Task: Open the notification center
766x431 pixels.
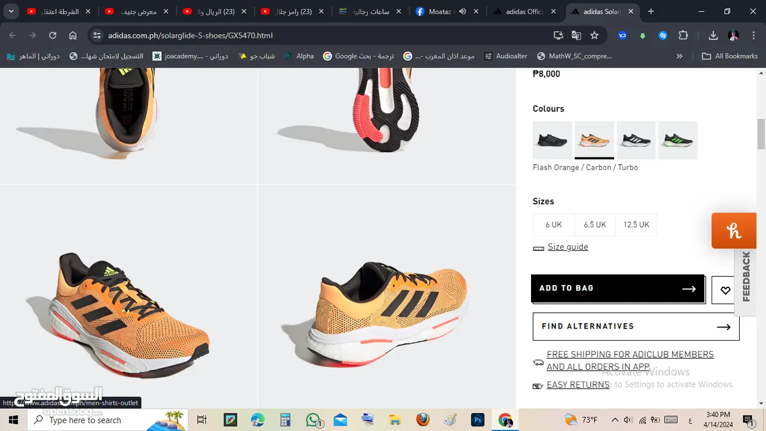Action: coord(748,420)
